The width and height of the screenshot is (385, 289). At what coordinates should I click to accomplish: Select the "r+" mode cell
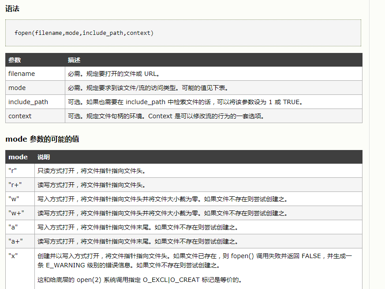click(x=15, y=185)
